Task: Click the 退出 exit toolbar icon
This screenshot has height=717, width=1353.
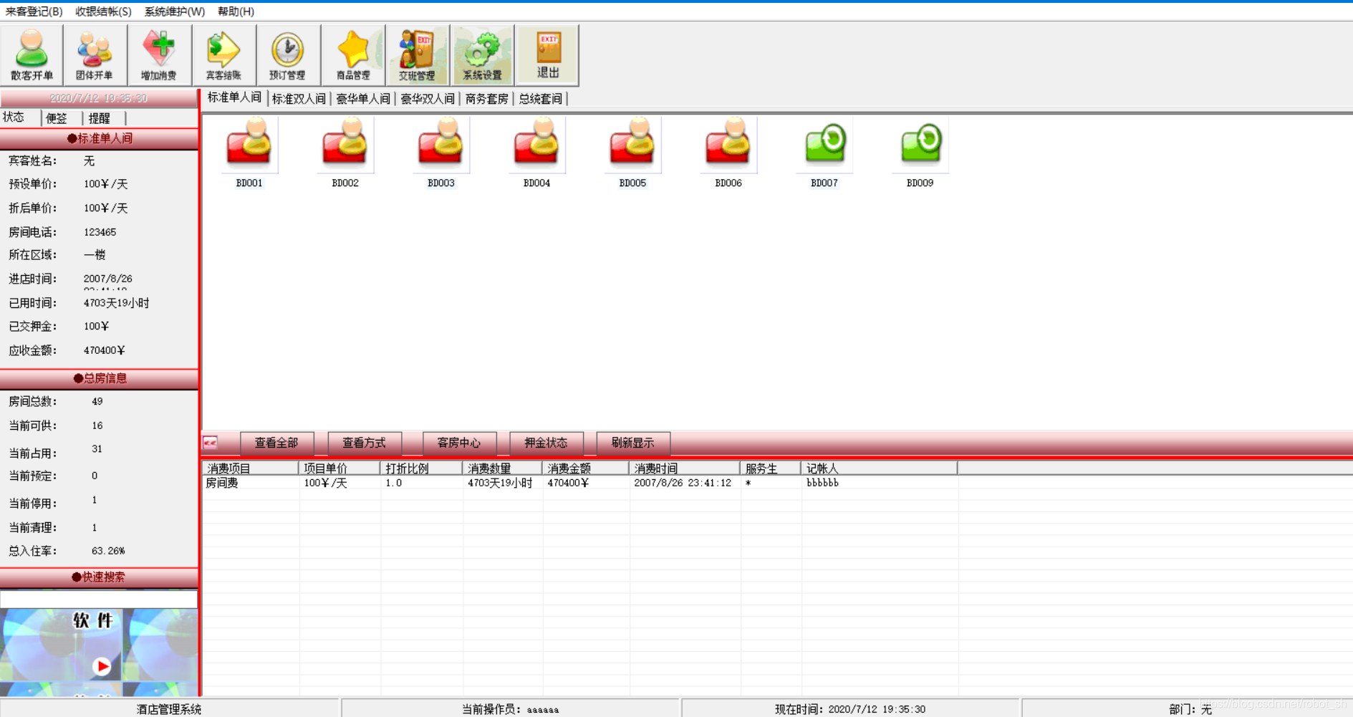Action: tap(547, 55)
